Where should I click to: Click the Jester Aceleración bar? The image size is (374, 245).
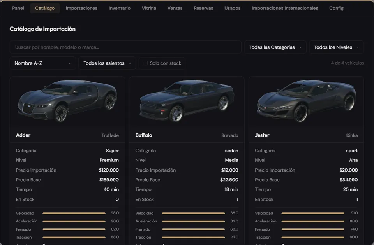click(313, 221)
